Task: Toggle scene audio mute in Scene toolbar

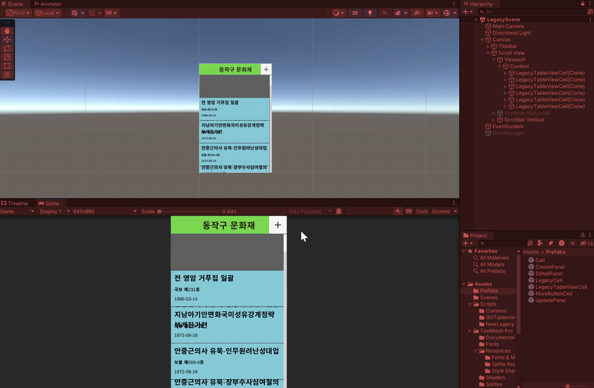Action: click(385, 13)
